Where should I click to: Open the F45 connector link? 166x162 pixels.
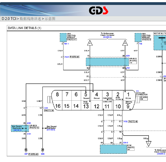pos(140,44)
